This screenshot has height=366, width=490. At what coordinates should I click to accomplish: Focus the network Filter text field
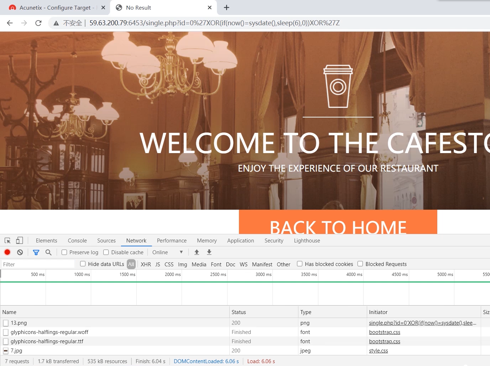pyautogui.click(x=38, y=264)
